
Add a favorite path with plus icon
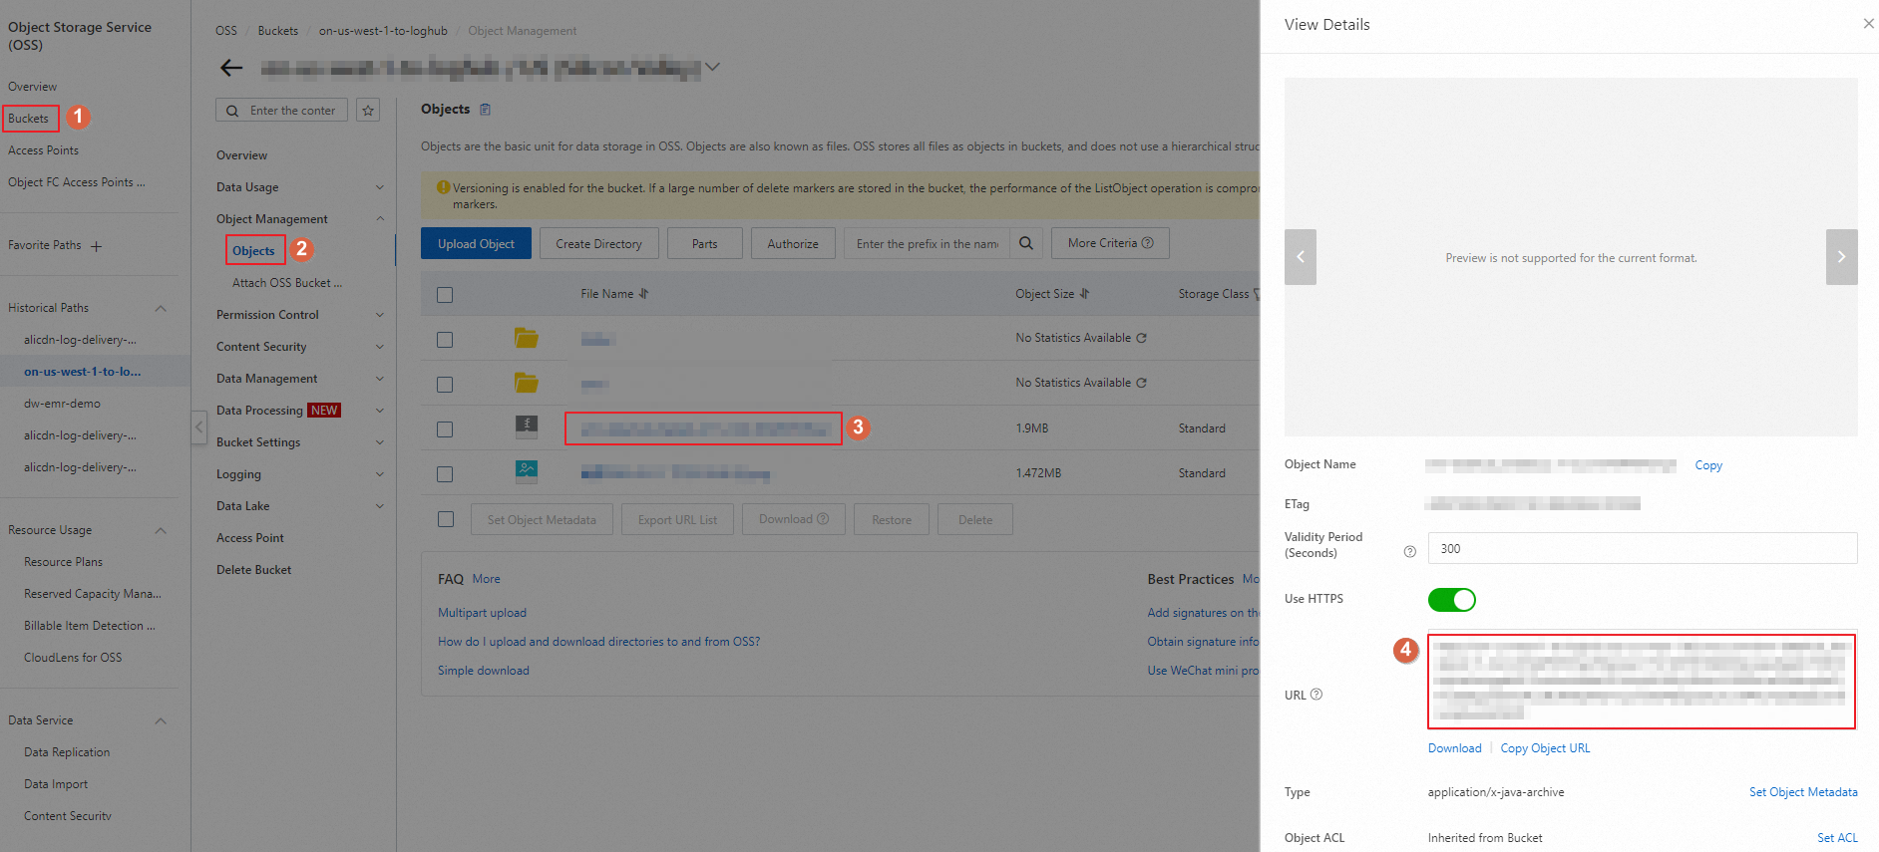point(97,246)
